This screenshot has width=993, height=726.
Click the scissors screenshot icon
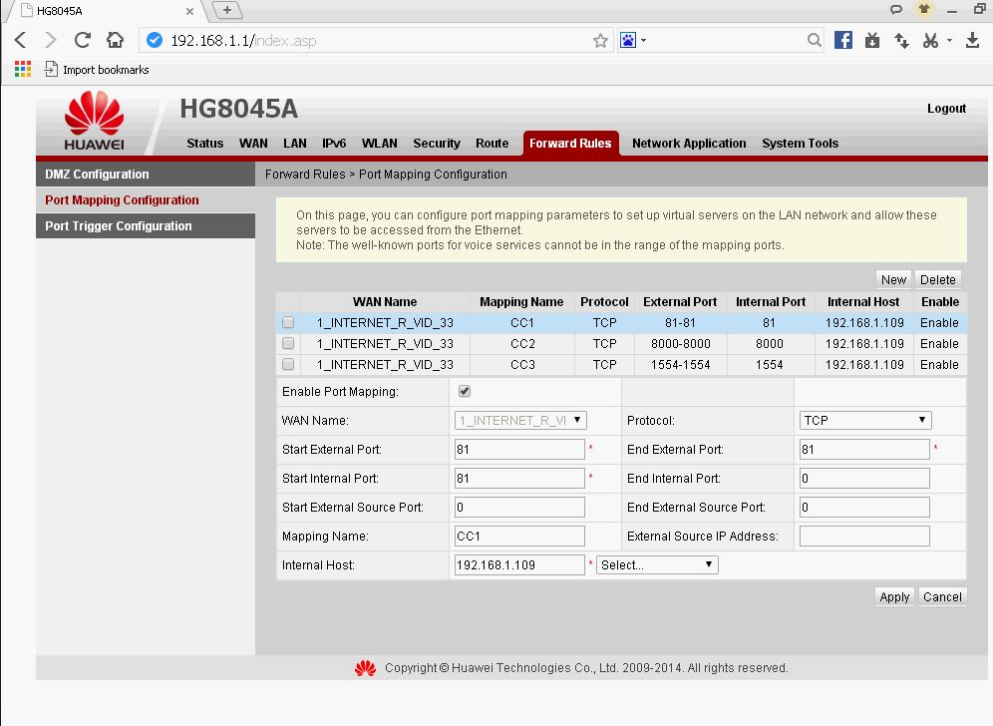(x=930, y=41)
